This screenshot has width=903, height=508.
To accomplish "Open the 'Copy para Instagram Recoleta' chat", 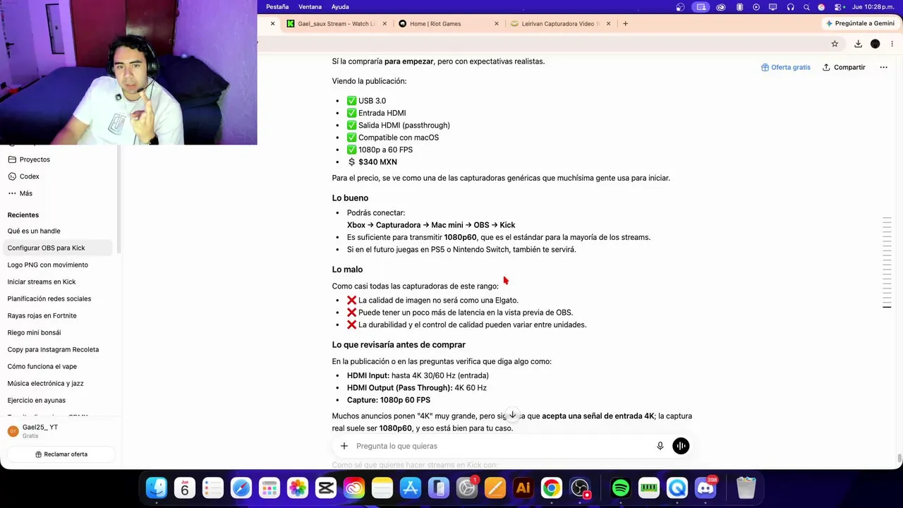I will pos(59,349).
